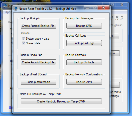Image resolution: width=132 pixels, height=116 pixels.
Task: Click the Backup Call Logs button
Action: point(84,43)
